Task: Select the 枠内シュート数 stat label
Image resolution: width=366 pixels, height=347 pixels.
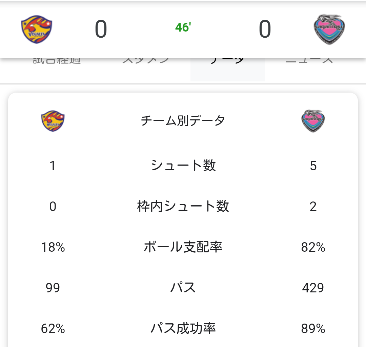Action: point(183,206)
